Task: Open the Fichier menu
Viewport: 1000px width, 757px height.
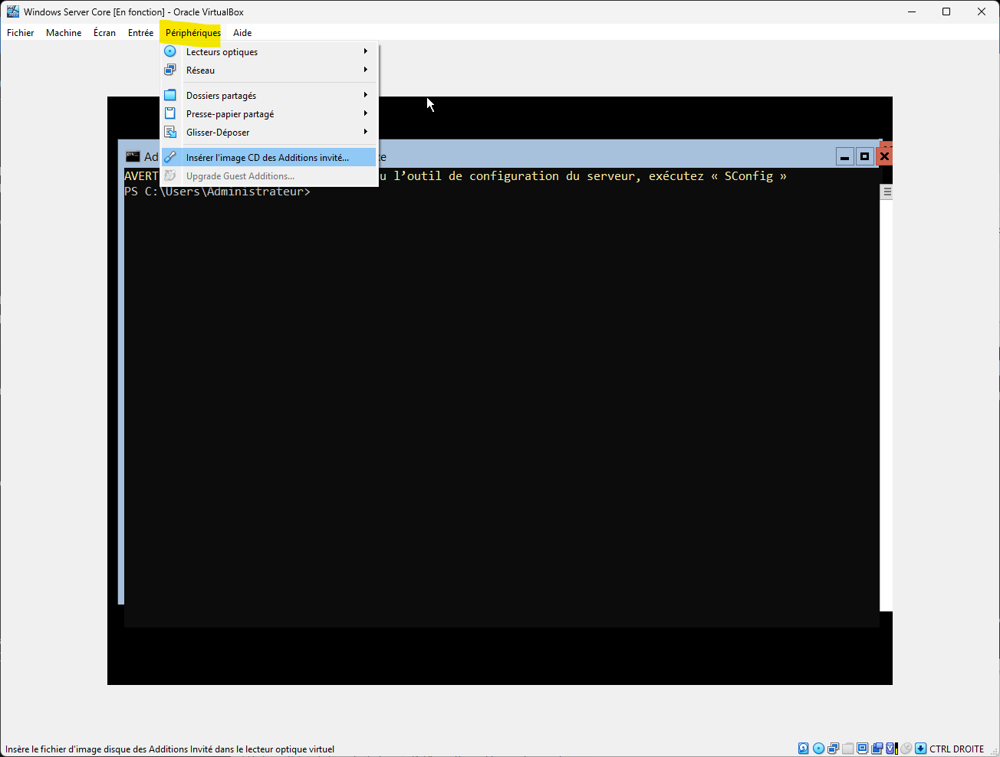Action: (21, 33)
